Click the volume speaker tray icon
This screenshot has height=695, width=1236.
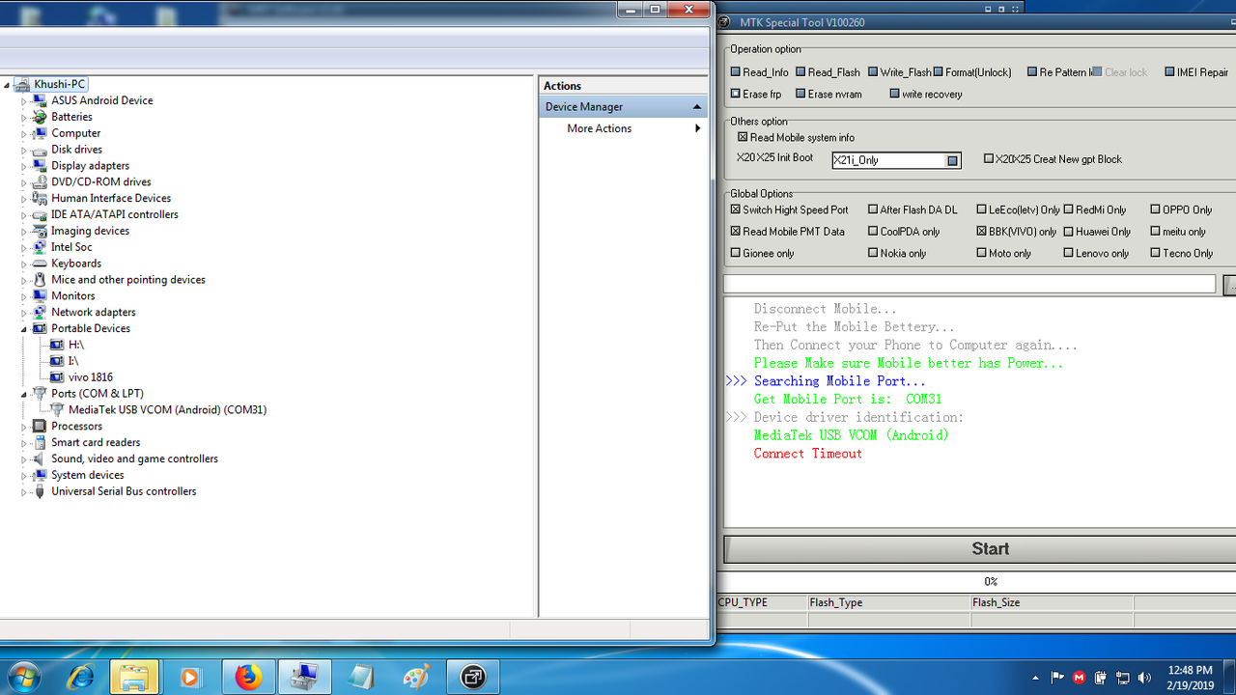click(x=1145, y=678)
